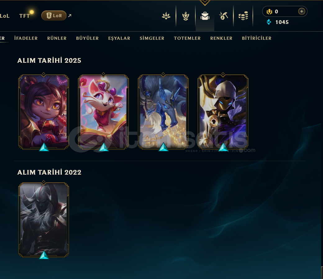The image size is (323, 279).
Task: Click the Blue Essence currency icon
Action: pos(269,22)
